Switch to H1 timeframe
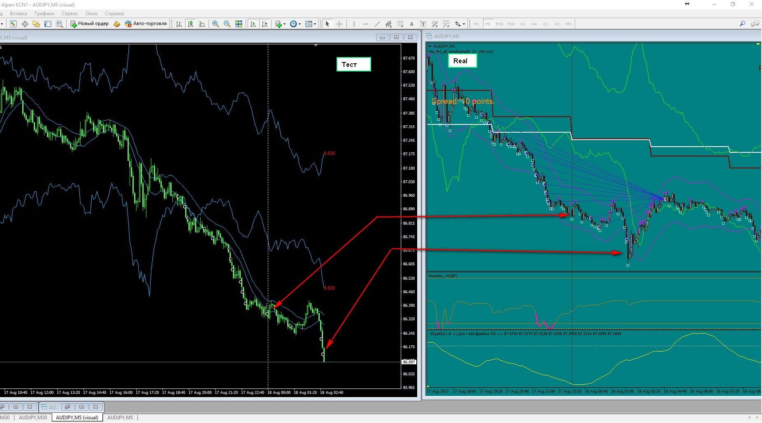Image resolution: width=762 pixels, height=423 pixels. point(523,24)
